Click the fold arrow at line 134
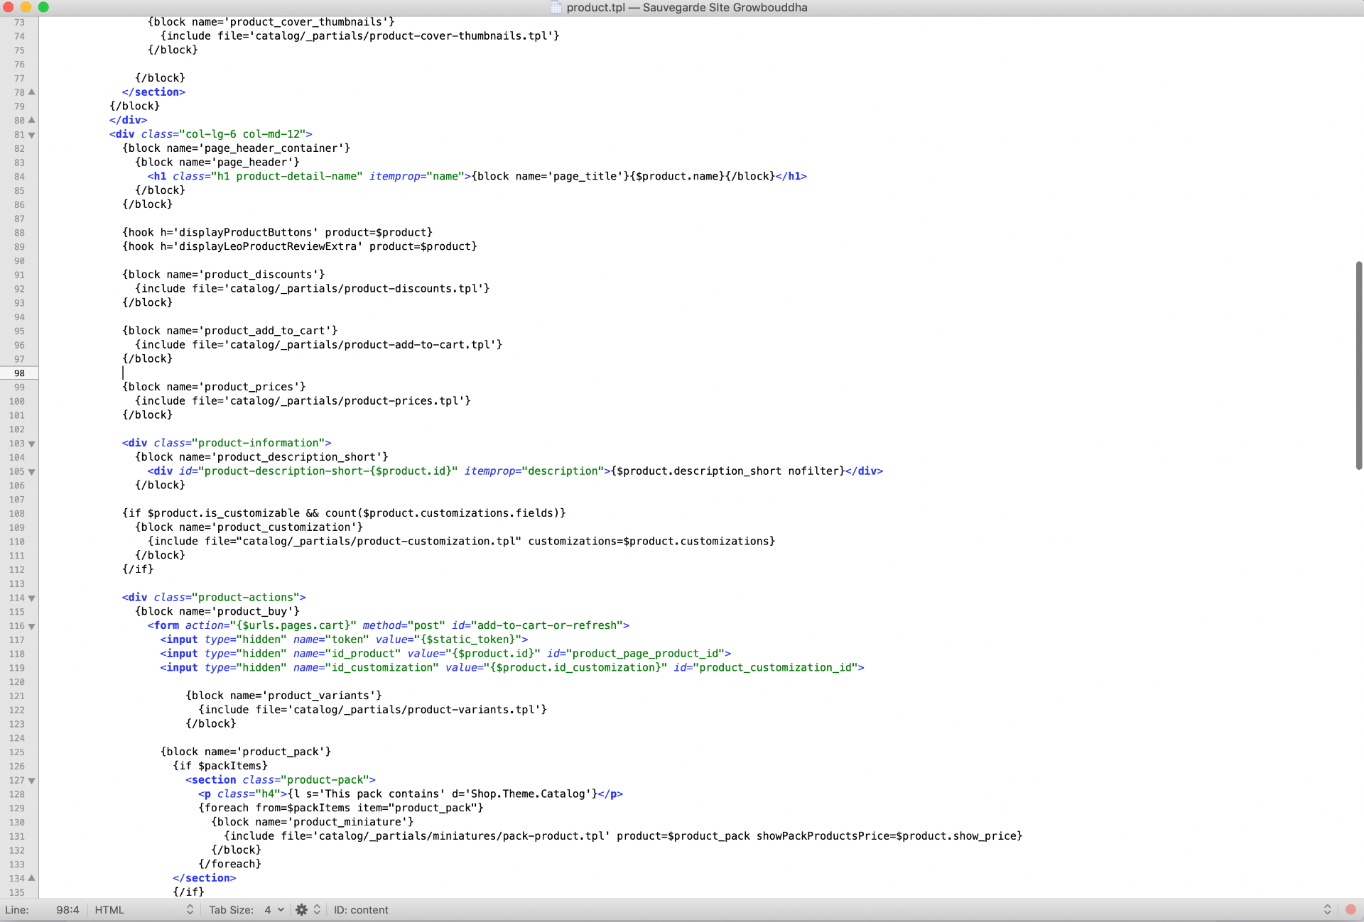 point(31,878)
